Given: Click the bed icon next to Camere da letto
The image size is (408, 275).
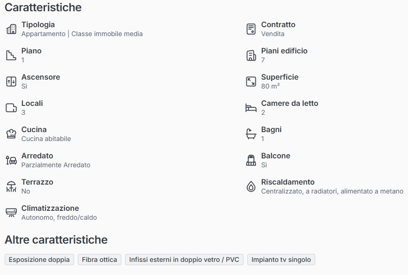Looking at the screenshot, I should (251, 108).
